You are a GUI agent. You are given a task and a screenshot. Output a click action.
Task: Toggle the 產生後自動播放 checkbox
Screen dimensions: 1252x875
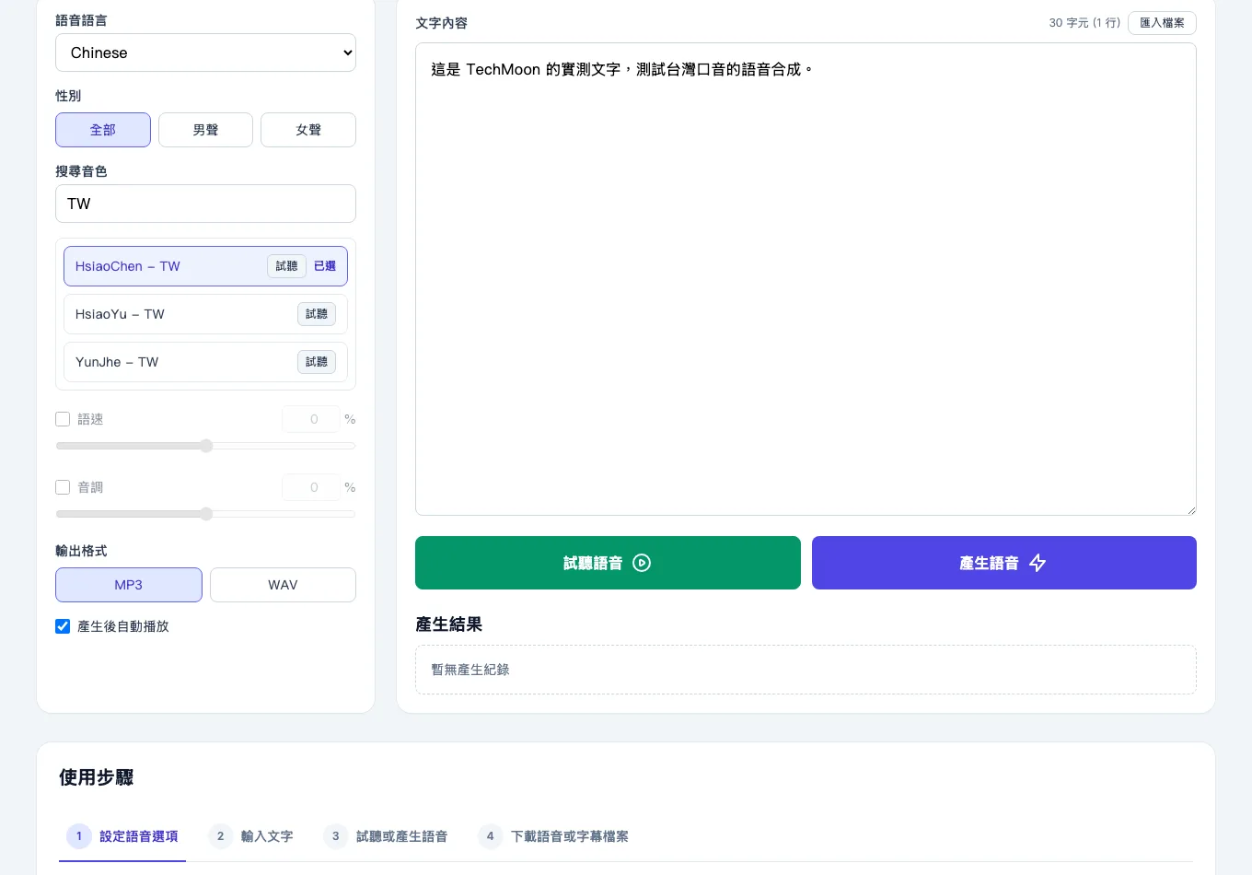coord(63,626)
